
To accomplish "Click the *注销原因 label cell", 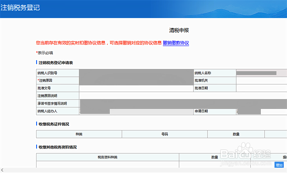I will [x=58, y=80].
